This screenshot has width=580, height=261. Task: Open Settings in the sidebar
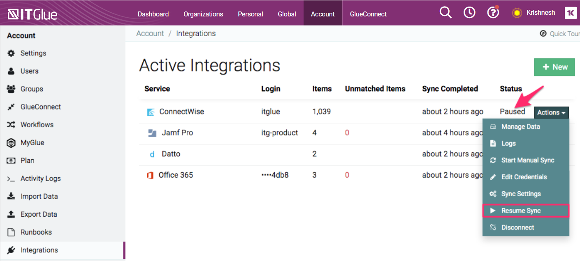pyautogui.click(x=33, y=53)
